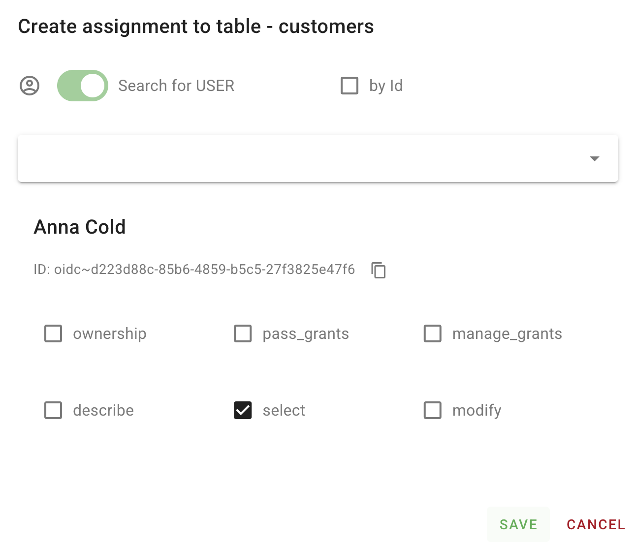Click the 'by Id' label text
The image size is (637, 545).
(386, 86)
